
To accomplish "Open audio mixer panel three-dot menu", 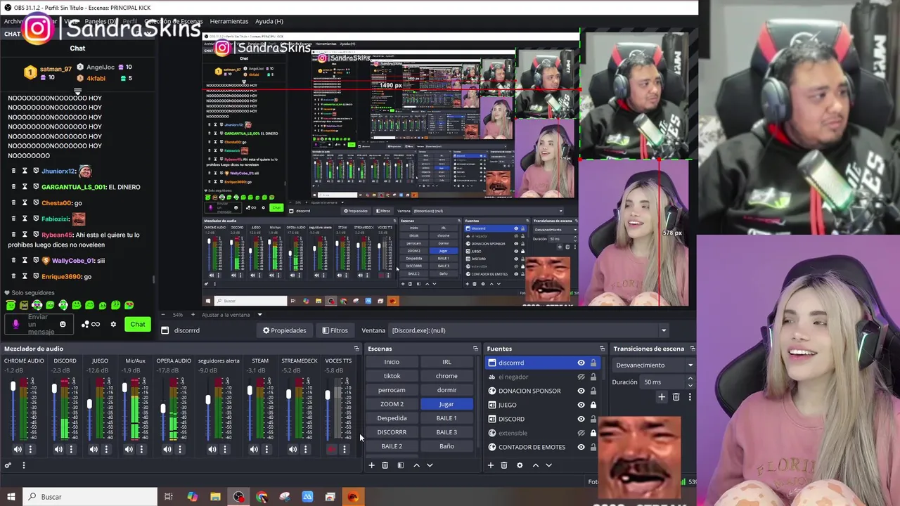I will 23,465.
